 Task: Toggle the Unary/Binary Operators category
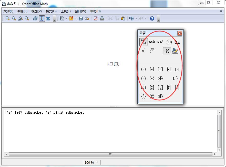(143, 42)
